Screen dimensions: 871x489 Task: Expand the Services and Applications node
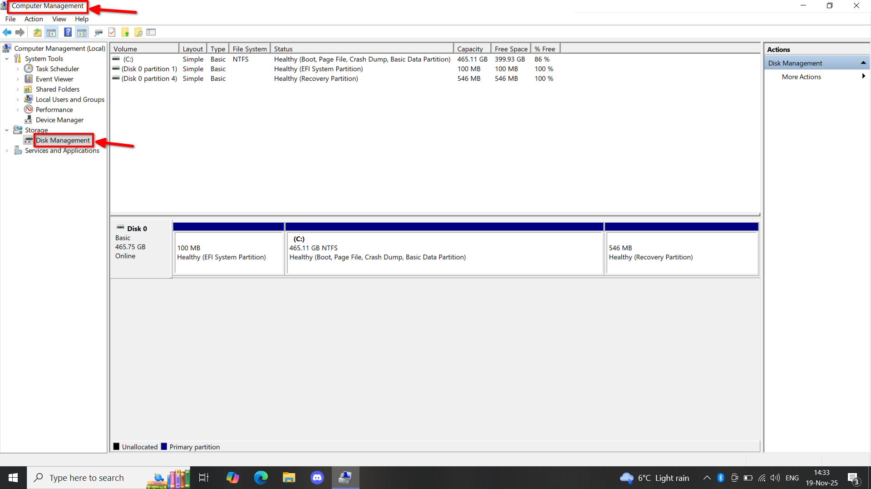coord(7,151)
